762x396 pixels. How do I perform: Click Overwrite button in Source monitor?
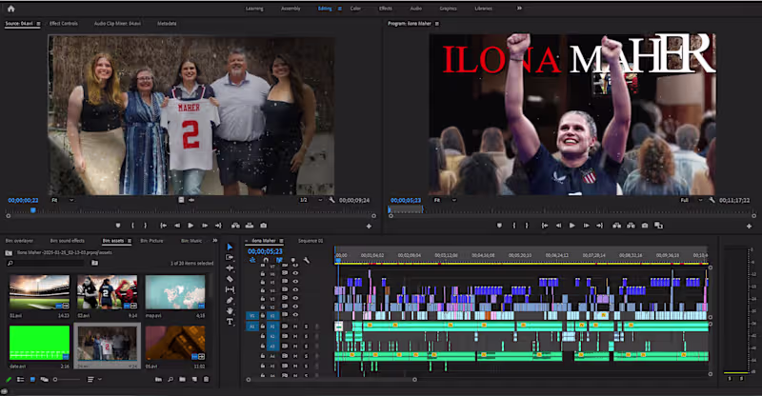(250, 226)
